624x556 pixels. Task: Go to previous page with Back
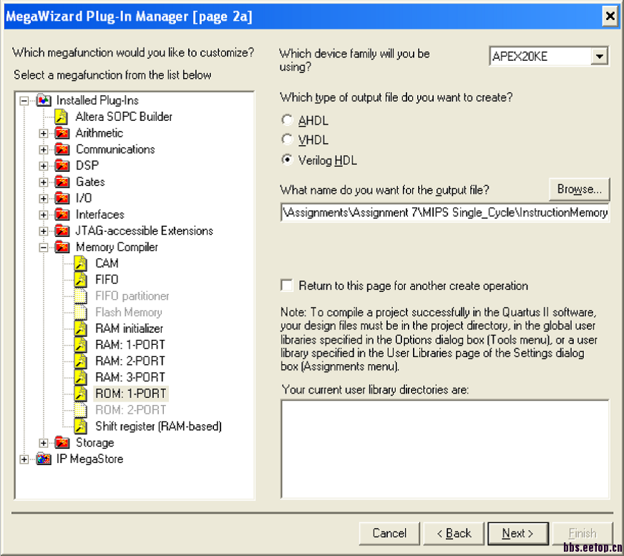[454, 533]
